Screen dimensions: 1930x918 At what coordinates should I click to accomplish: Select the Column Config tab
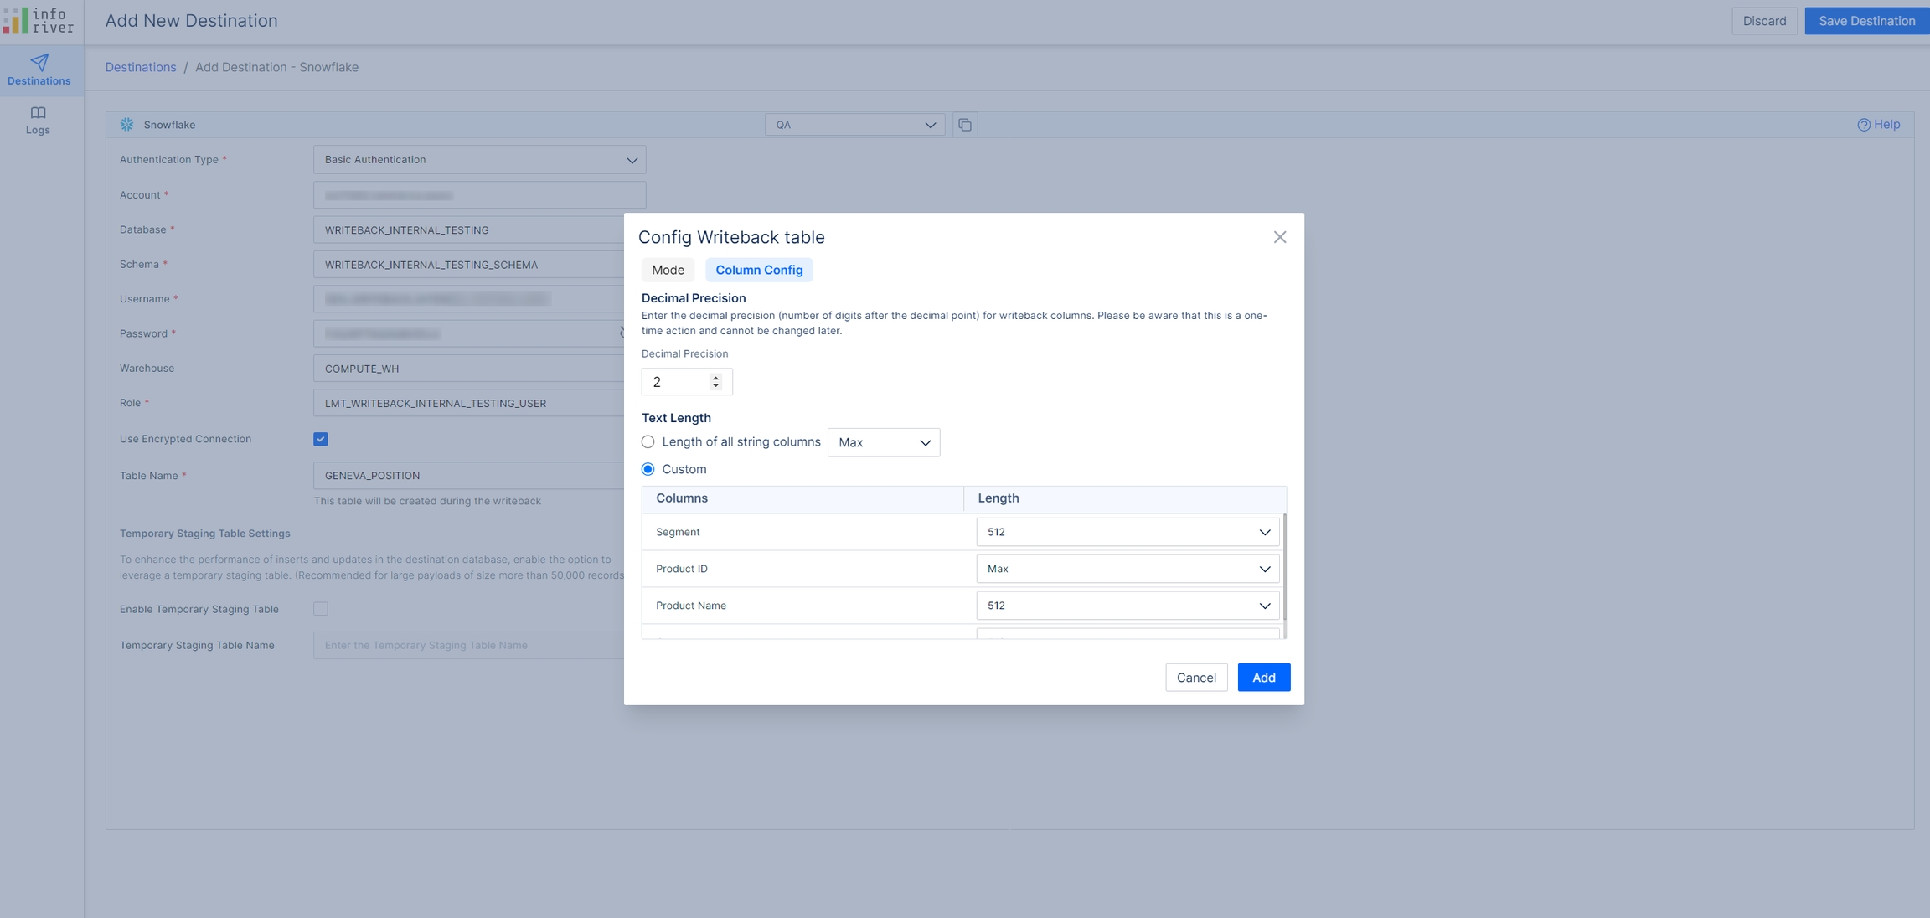coord(759,270)
